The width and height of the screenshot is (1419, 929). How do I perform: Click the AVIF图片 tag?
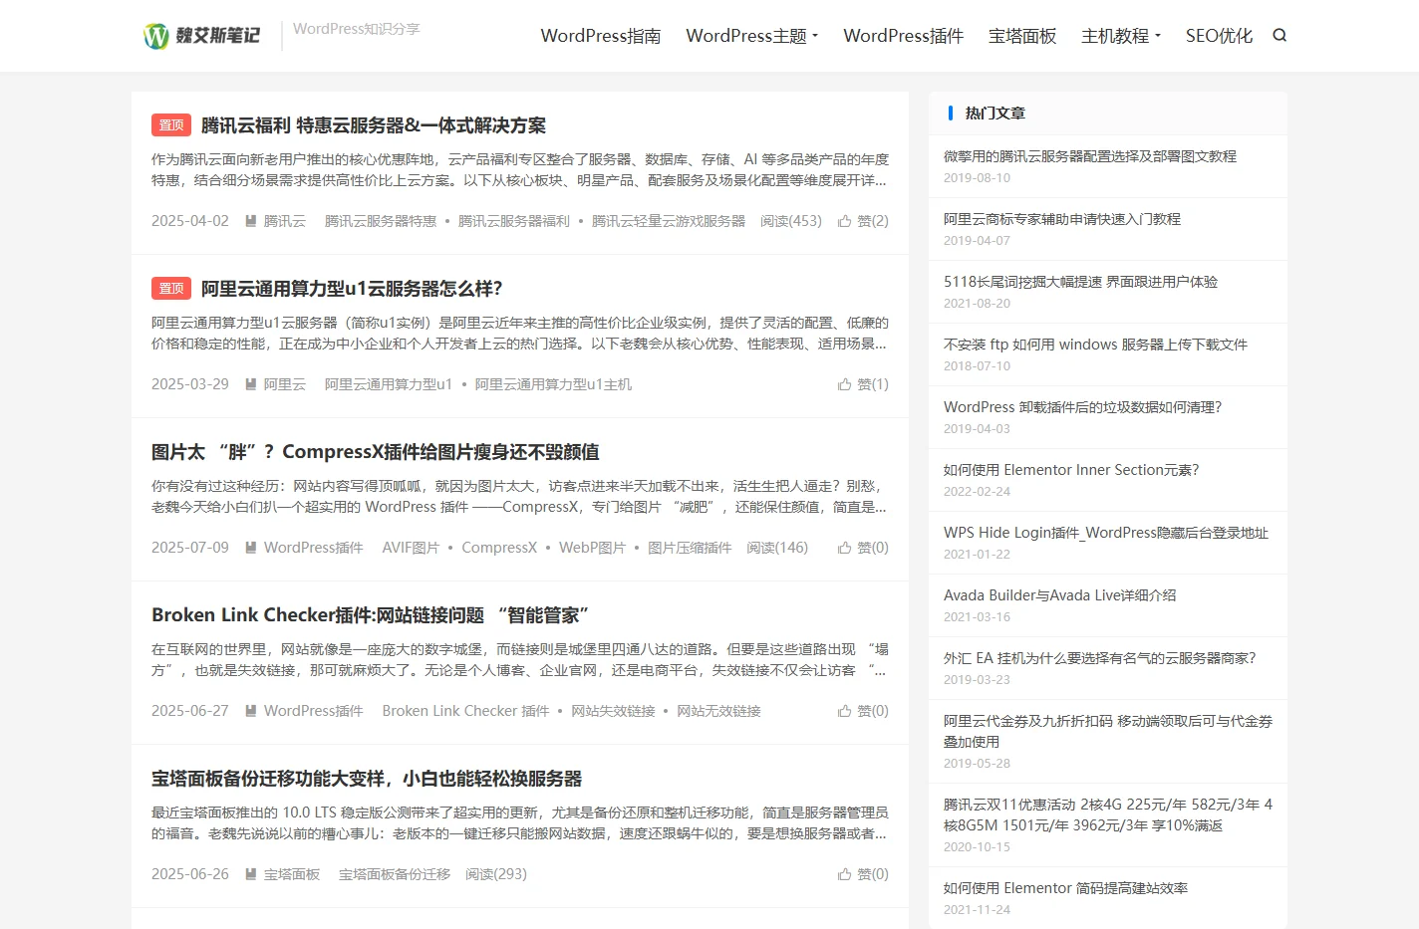[x=411, y=548]
